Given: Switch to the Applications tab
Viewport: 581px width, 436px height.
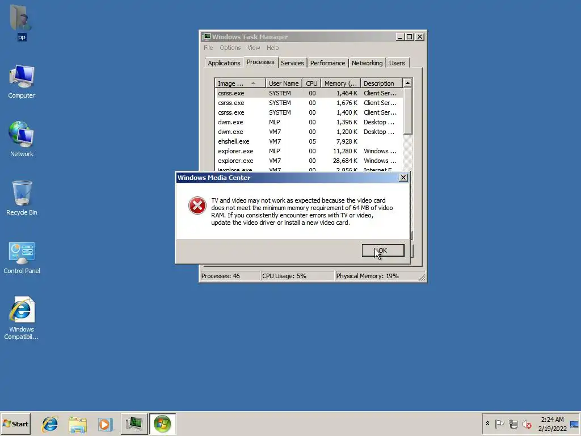Looking at the screenshot, I should point(224,63).
